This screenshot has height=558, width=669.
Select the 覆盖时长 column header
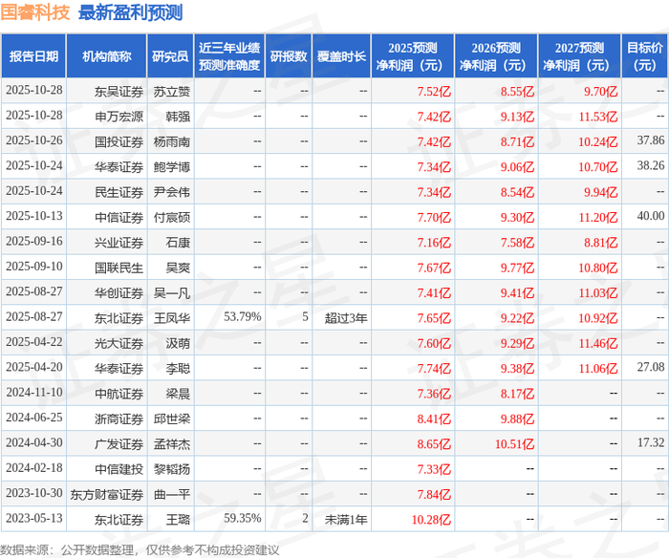pos(341,56)
